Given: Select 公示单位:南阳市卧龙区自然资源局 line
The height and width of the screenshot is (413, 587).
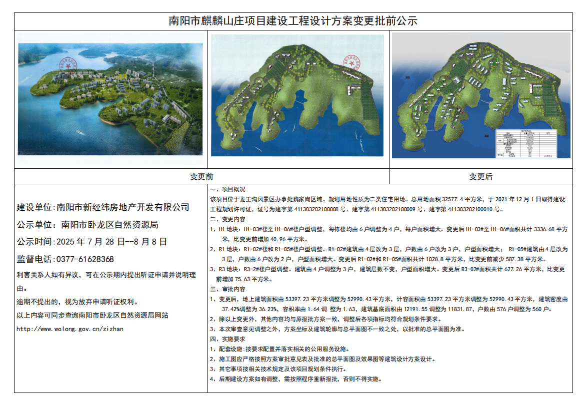Looking at the screenshot, I should click(87, 225).
